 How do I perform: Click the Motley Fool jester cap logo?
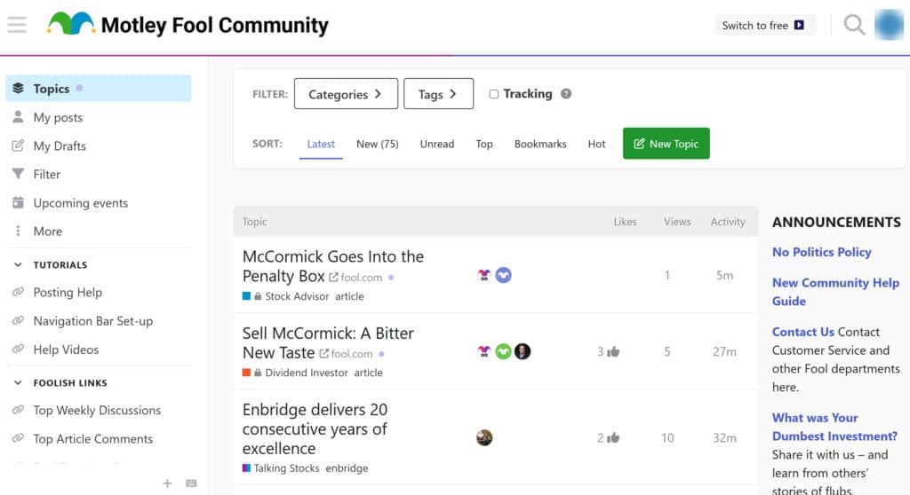(71, 24)
